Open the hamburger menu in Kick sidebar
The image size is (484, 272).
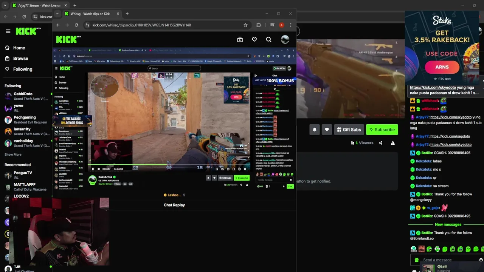(x=8, y=31)
